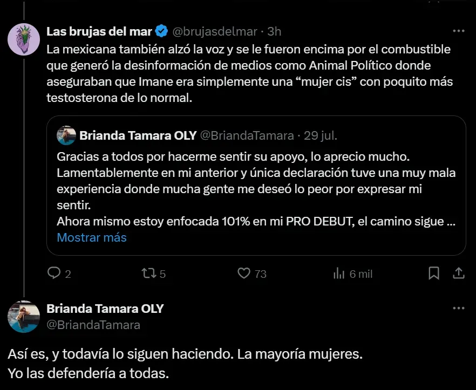Click the reply icon on the tweet
This screenshot has width=476, height=390.
(54, 273)
